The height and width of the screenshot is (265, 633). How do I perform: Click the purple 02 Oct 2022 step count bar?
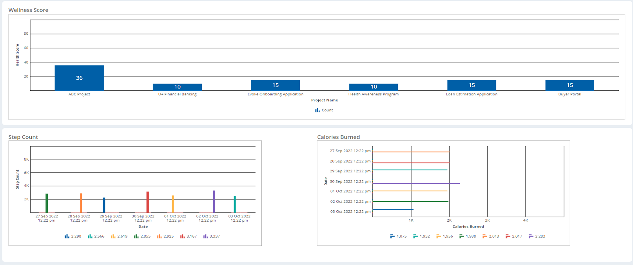tap(214, 202)
